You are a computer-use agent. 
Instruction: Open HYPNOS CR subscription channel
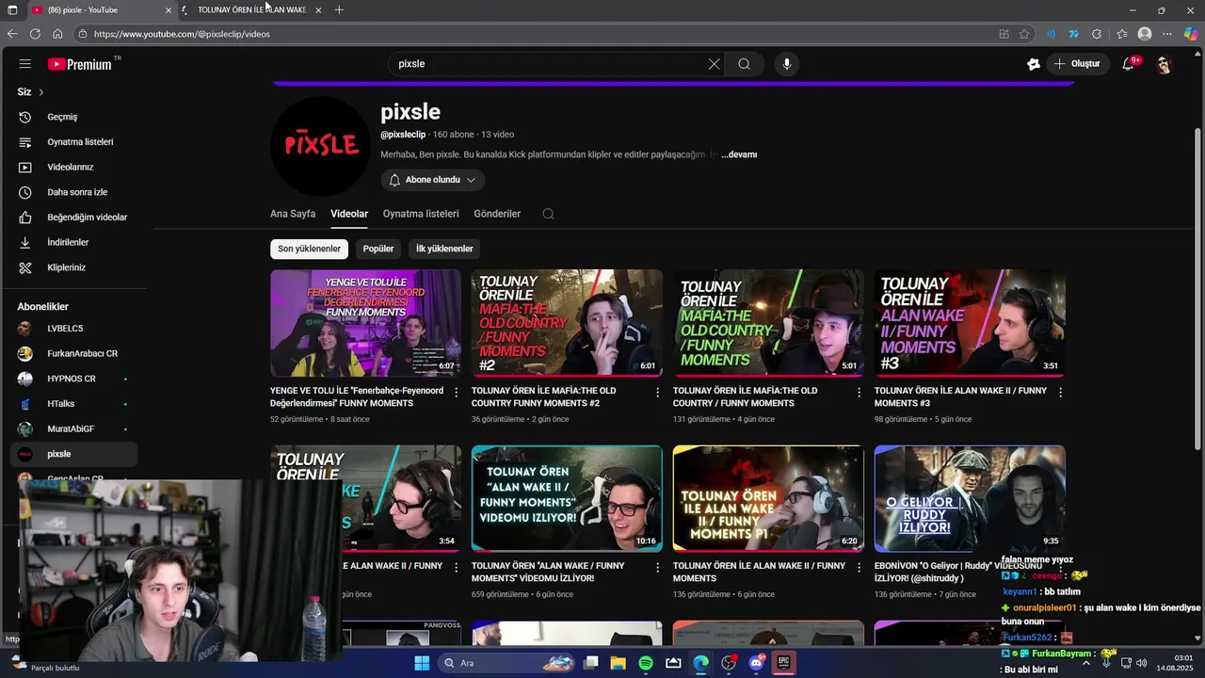tap(73, 379)
